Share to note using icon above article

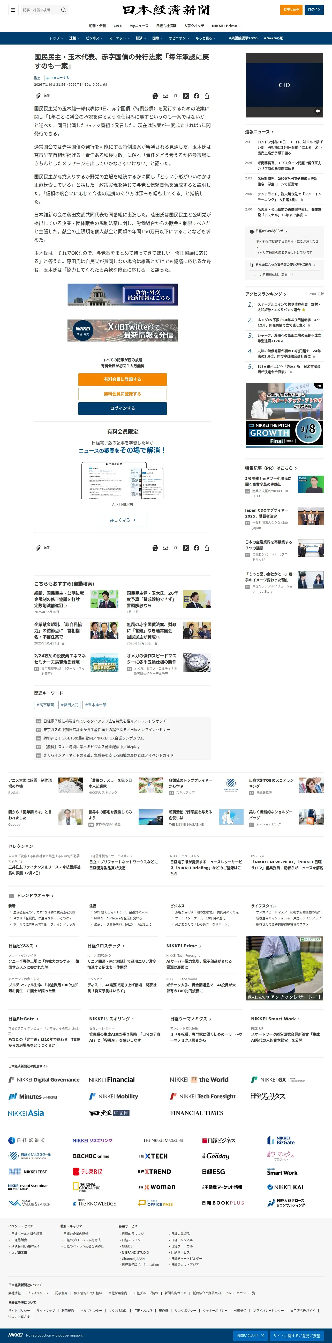[x=176, y=96]
